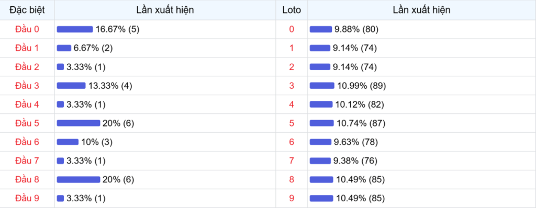Select Loto number 7

tap(292, 161)
